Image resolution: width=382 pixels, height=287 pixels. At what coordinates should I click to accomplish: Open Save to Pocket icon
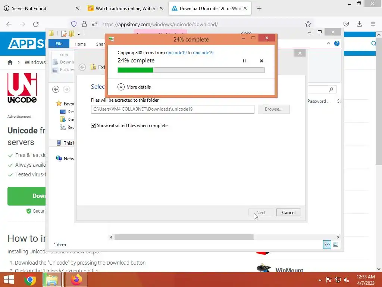coord(346,24)
